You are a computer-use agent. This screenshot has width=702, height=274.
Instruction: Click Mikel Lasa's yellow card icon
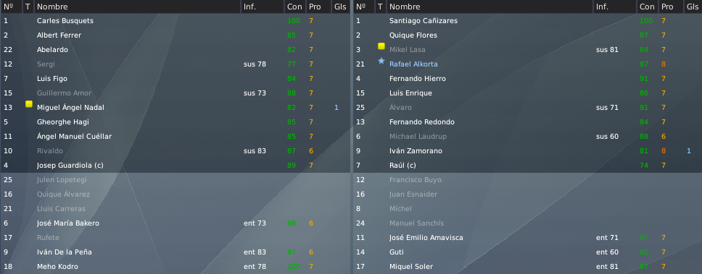point(381,46)
